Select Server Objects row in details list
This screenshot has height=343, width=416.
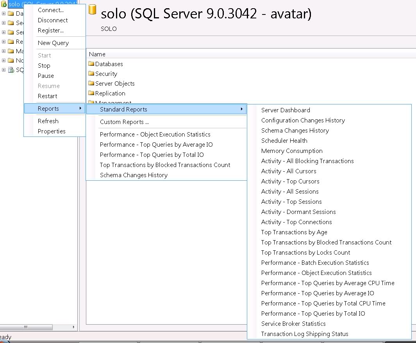[111, 83]
